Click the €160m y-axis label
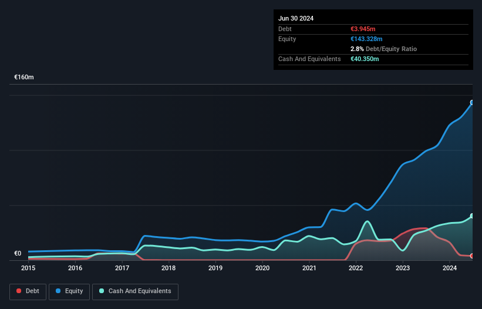 pyautogui.click(x=24, y=77)
